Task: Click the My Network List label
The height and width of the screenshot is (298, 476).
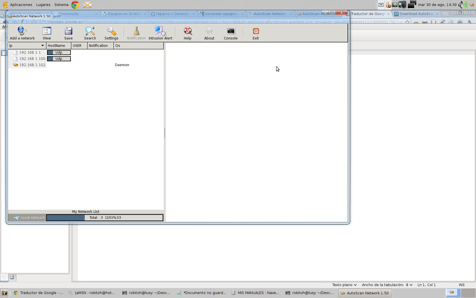Action: [86, 212]
